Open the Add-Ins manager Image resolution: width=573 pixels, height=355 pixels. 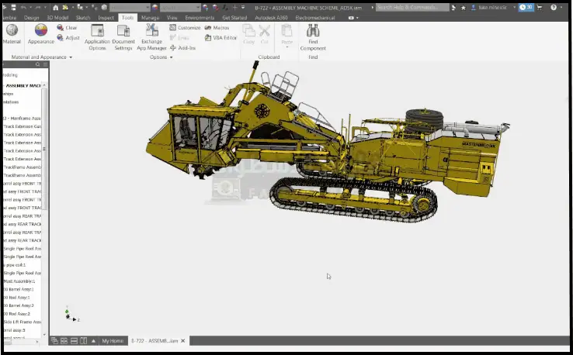point(183,47)
